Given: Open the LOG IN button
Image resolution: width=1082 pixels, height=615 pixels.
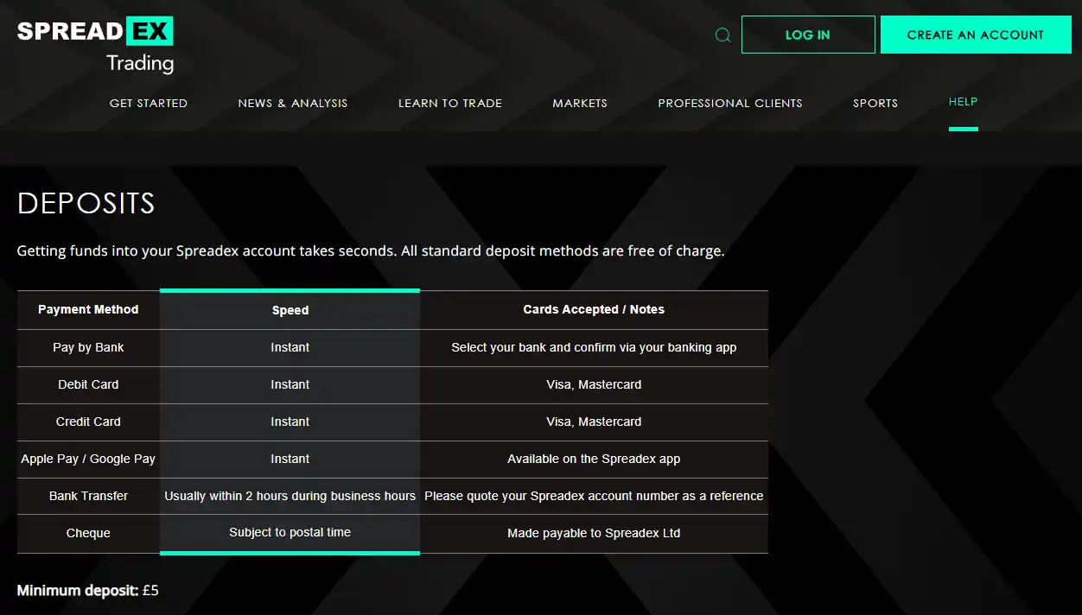Looking at the screenshot, I should [808, 35].
